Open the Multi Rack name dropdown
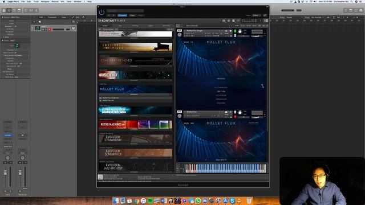The width and height of the screenshot is (365, 205). point(208,26)
